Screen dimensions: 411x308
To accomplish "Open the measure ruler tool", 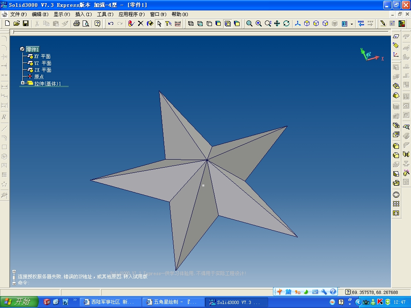I will click(x=178, y=24).
